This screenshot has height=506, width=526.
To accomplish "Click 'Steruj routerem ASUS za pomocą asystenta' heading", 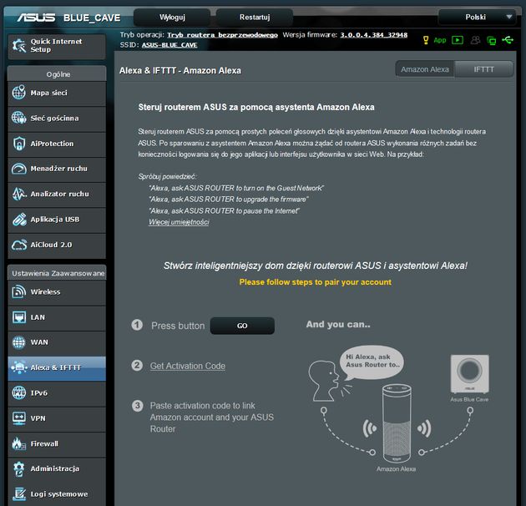I will tap(256, 107).
